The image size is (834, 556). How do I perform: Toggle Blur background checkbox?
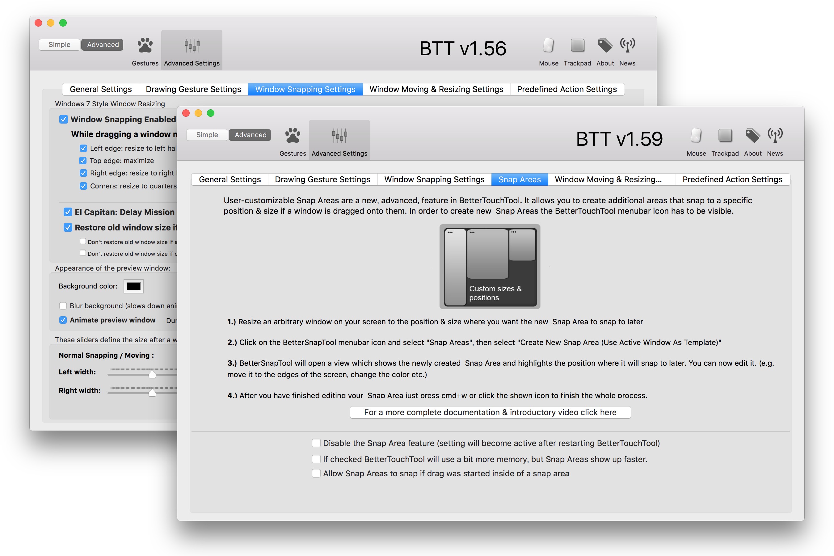tap(63, 306)
